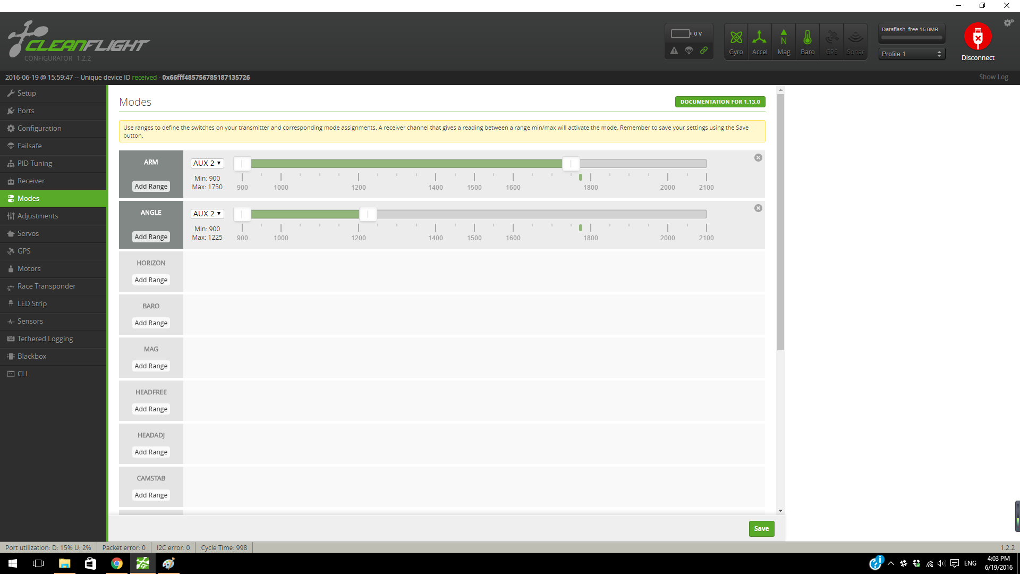Open the Configuration tab
Viewport: 1020px width, 574px height.
coord(53,128)
